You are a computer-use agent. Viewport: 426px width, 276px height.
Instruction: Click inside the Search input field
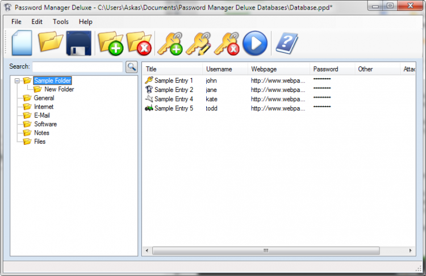(x=78, y=67)
